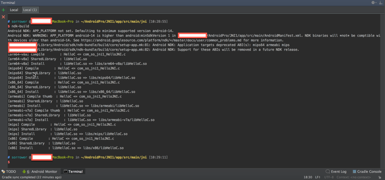Switch to the Local tab

pos(14,10)
